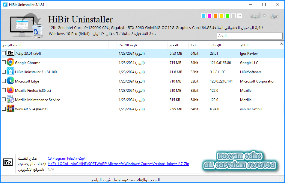This screenshot has width=285, height=183.
Task: Click the 715 MB size cell
Action: [x=175, y=63]
